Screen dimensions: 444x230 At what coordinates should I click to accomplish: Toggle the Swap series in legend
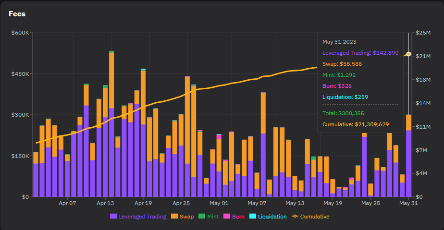pos(183,217)
